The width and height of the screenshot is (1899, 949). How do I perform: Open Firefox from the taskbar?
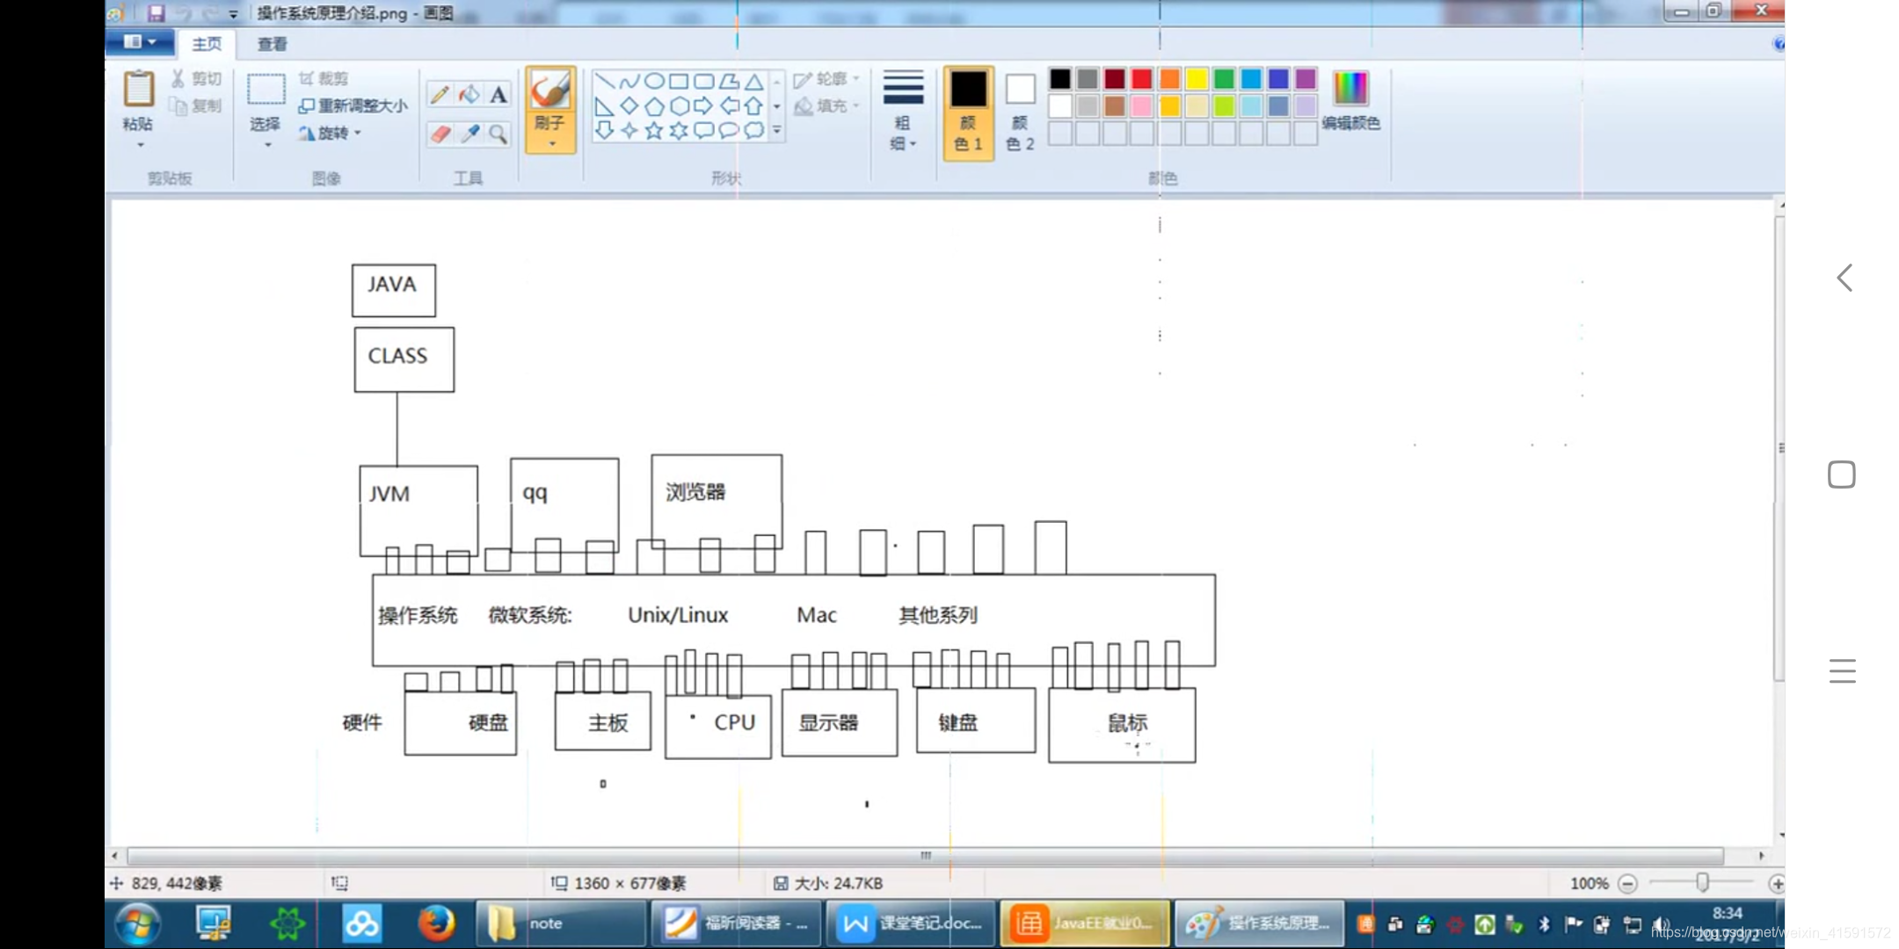point(436,924)
